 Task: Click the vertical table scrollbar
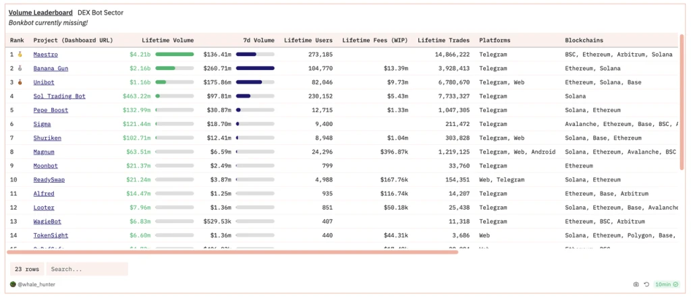click(682, 101)
